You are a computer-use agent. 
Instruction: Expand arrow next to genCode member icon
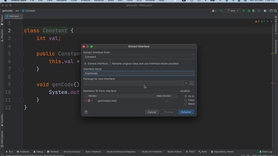click(x=92, y=101)
